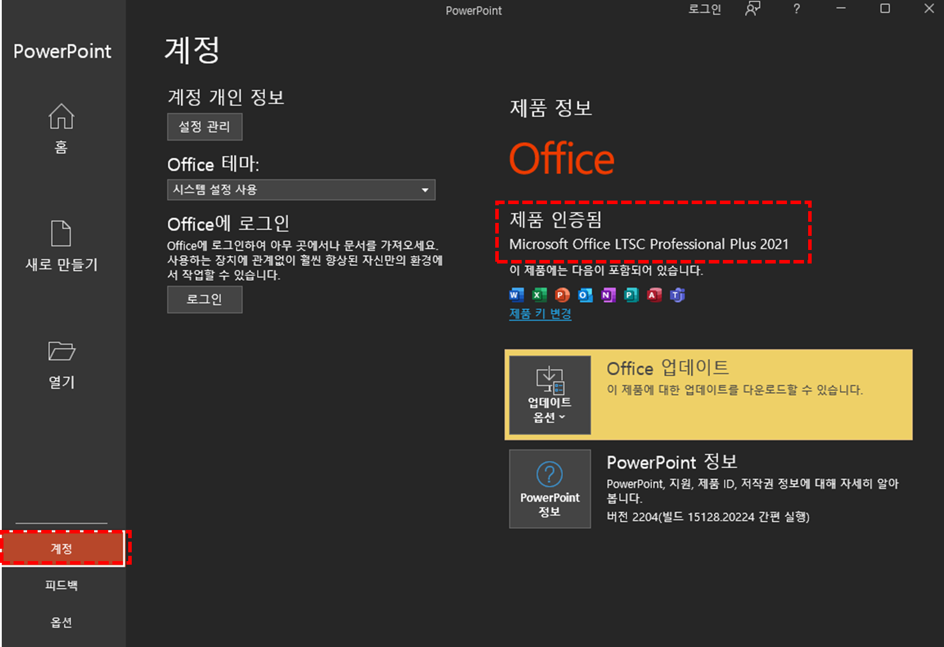Click the Microsoft Office LTSC Professional Plus 2021 text

click(649, 244)
